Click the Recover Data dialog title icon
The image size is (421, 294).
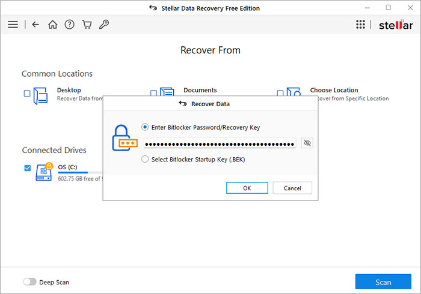(183, 104)
